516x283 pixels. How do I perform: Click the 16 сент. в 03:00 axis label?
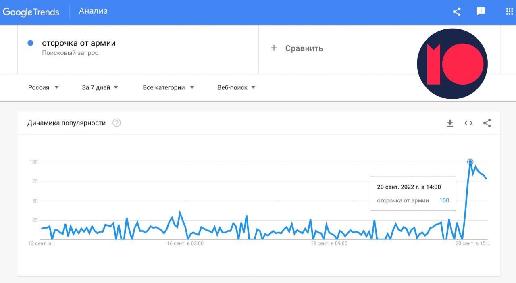(x=185, y=243)
